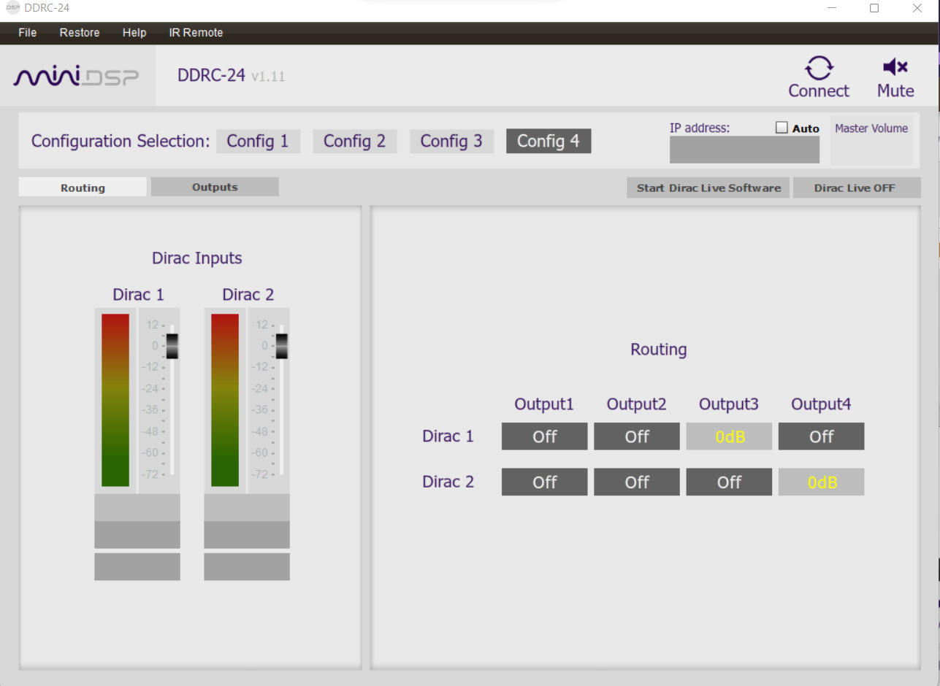Click the miniDSP logo
The height and width of the screenshot is (686, 940).
point(76,76)
